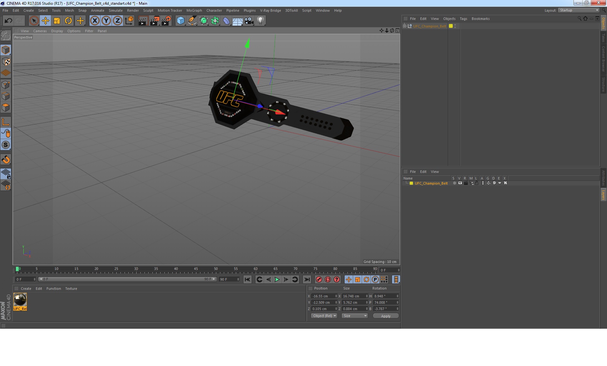Switch to Texture mode icon
Image resolution: width=607 pixels, height=366 pixels.
(x=6, y=62)
